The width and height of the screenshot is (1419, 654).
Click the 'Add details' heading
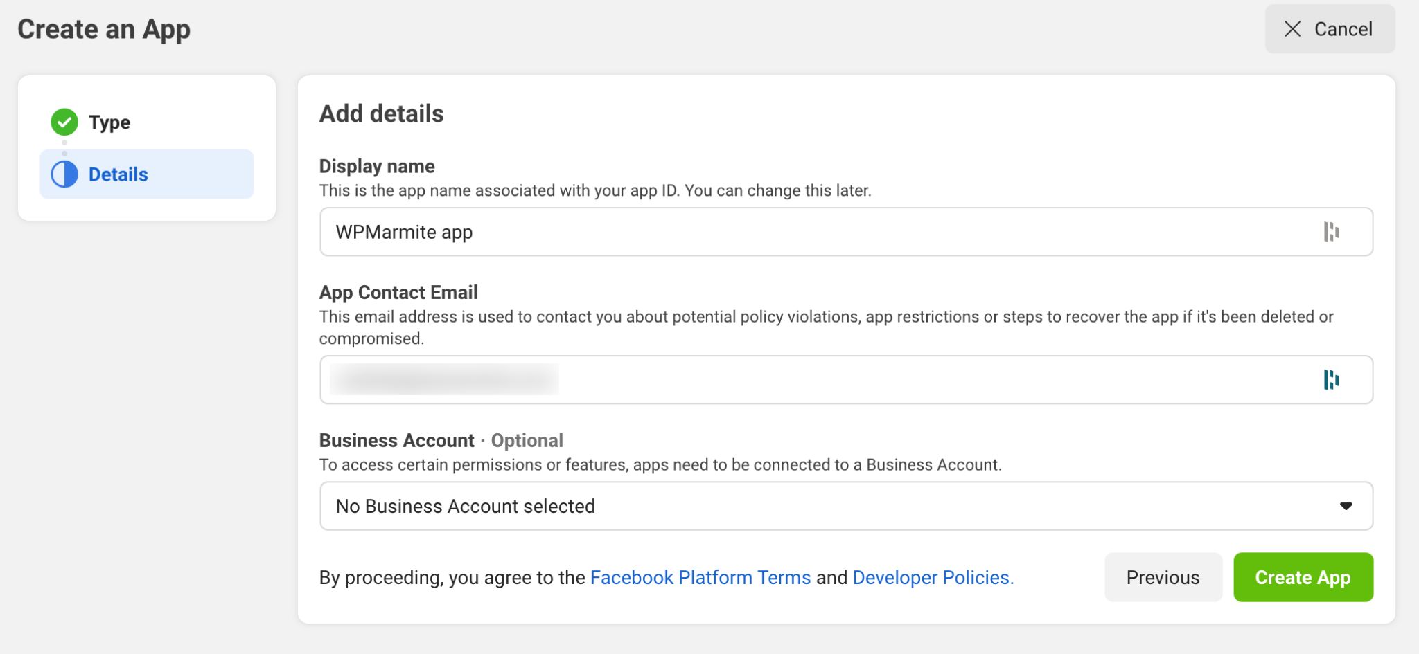tap(381, 113)
